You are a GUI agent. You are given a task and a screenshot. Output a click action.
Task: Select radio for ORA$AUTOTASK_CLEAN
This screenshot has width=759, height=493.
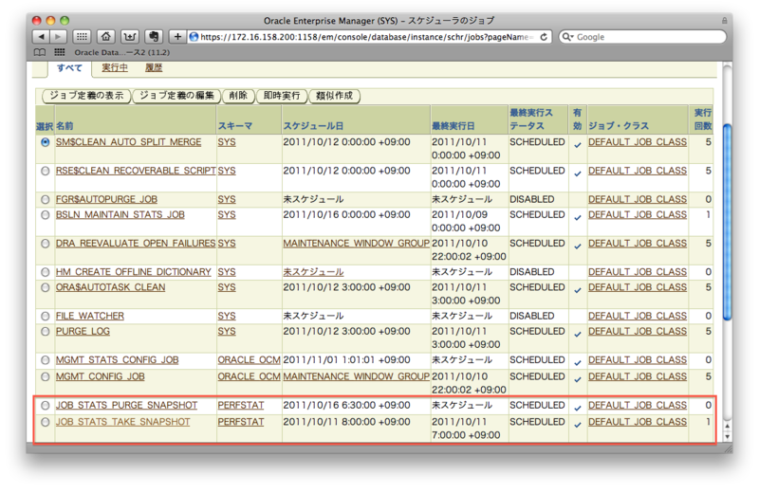(x=45, y=287)
